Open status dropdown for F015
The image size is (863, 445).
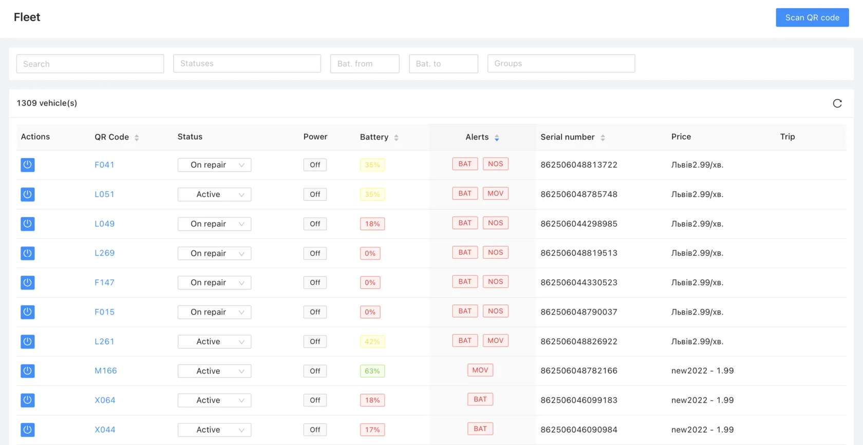(x=214, y=312)
